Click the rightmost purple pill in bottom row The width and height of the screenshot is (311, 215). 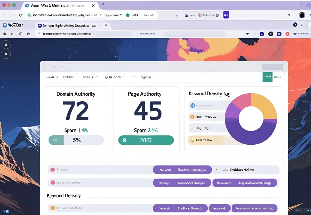coord(255,208)
